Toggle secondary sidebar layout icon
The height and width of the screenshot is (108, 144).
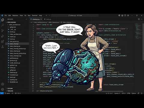[x=125, y=16]
